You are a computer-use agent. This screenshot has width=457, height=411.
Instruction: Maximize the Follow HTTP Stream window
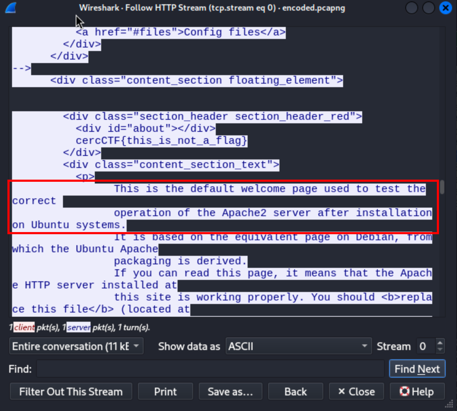[x=428, y=7]
